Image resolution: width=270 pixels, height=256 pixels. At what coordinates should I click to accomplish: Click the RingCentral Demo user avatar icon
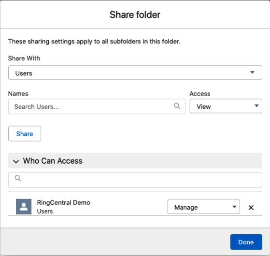click(24, 207)
